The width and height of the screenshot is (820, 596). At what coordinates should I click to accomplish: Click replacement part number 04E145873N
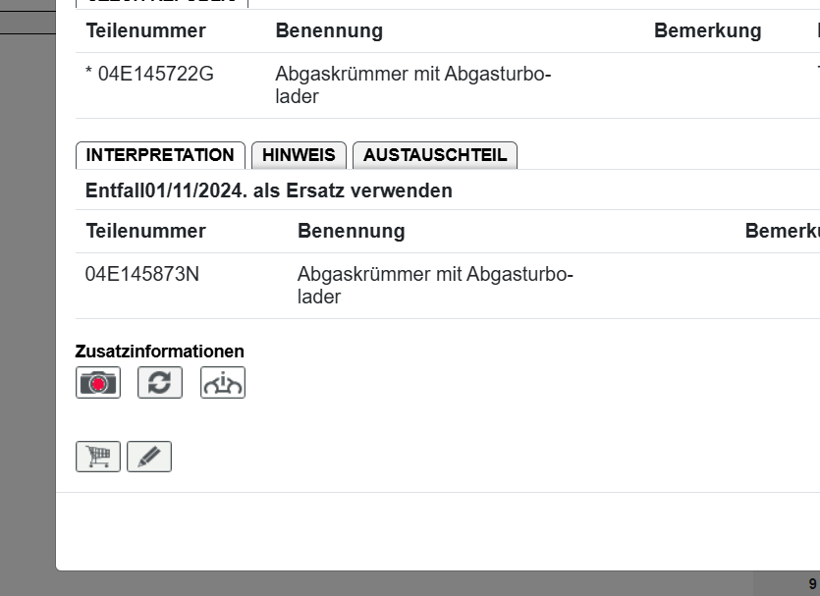click(x=142, y=274)
